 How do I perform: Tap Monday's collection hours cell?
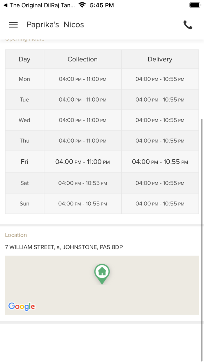pos(83,79)
